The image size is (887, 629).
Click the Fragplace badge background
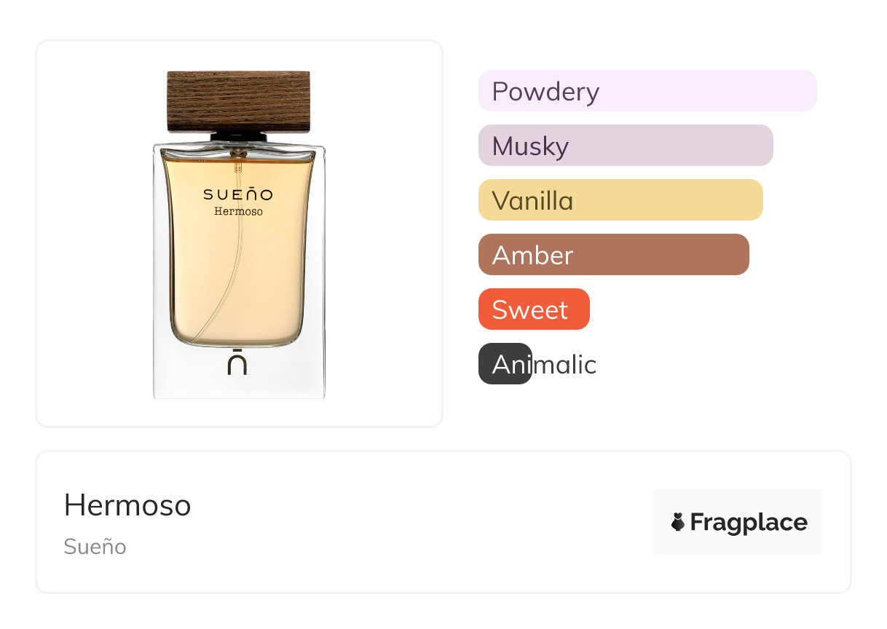[738, 502]
